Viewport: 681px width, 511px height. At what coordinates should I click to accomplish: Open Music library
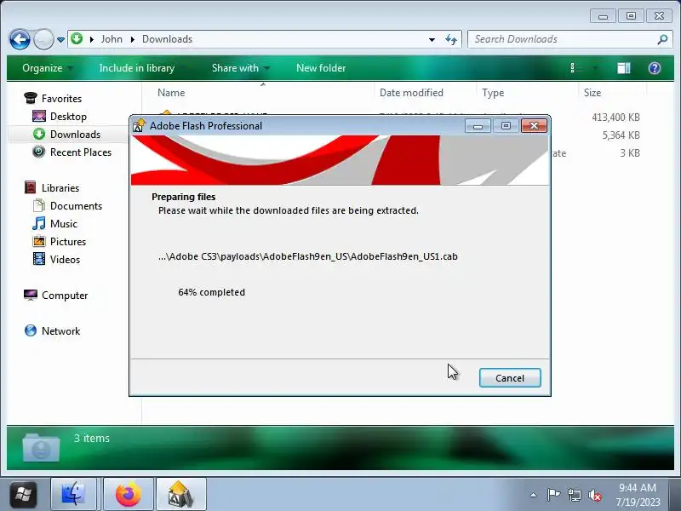coord(63,223)
